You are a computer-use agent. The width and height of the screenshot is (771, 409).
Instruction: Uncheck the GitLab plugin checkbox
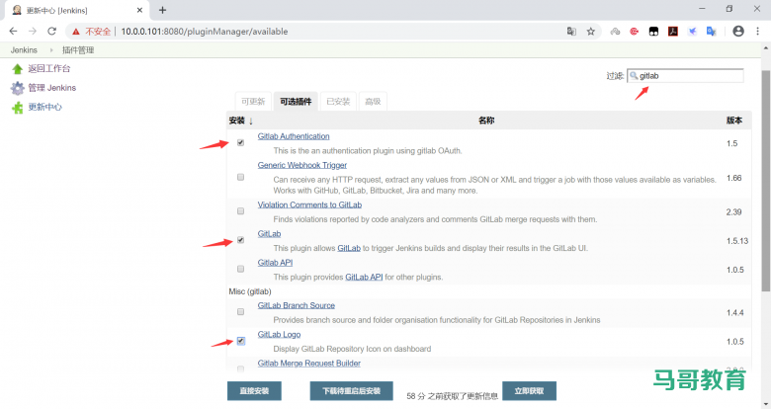[x=240, y=240]
